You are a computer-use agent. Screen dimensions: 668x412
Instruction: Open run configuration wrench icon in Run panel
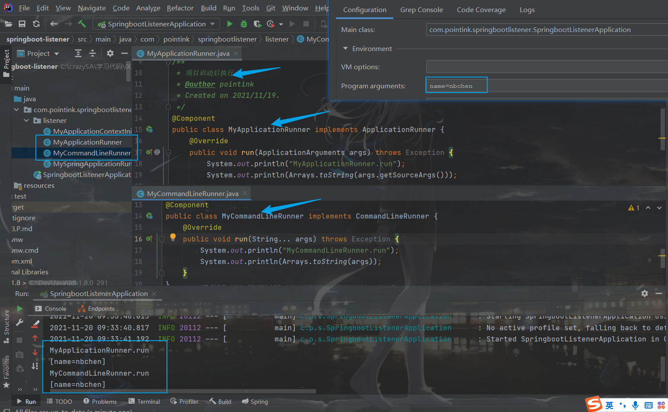(x=19, y=323)
